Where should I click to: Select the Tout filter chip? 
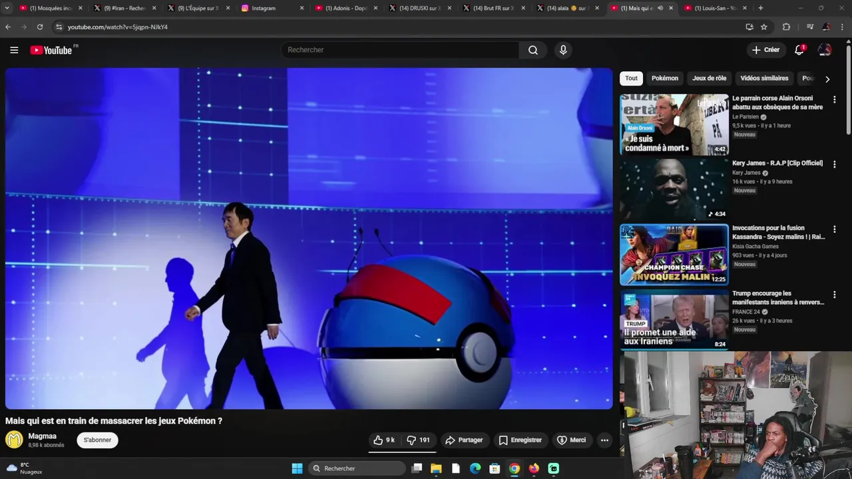(x=631, y=78)
